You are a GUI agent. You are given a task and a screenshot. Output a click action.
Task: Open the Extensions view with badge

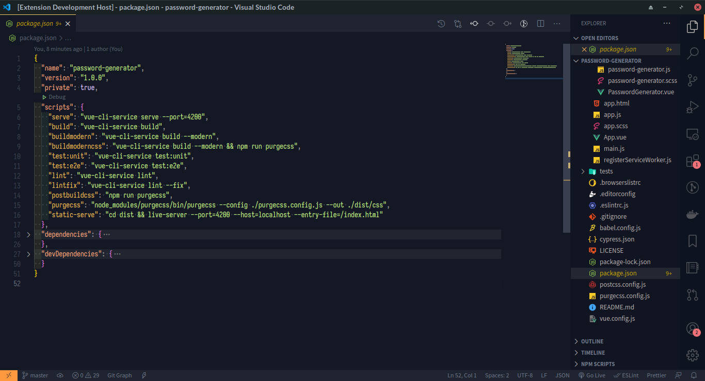[x=692, y=161]
